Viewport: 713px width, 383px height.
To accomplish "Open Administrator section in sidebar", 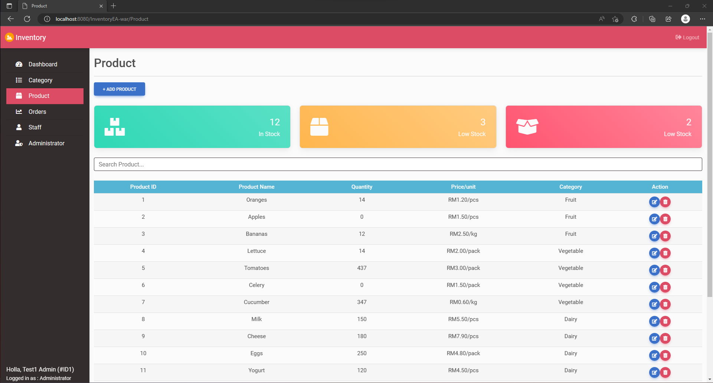I will pyautogui.click(x=45, y=143).
